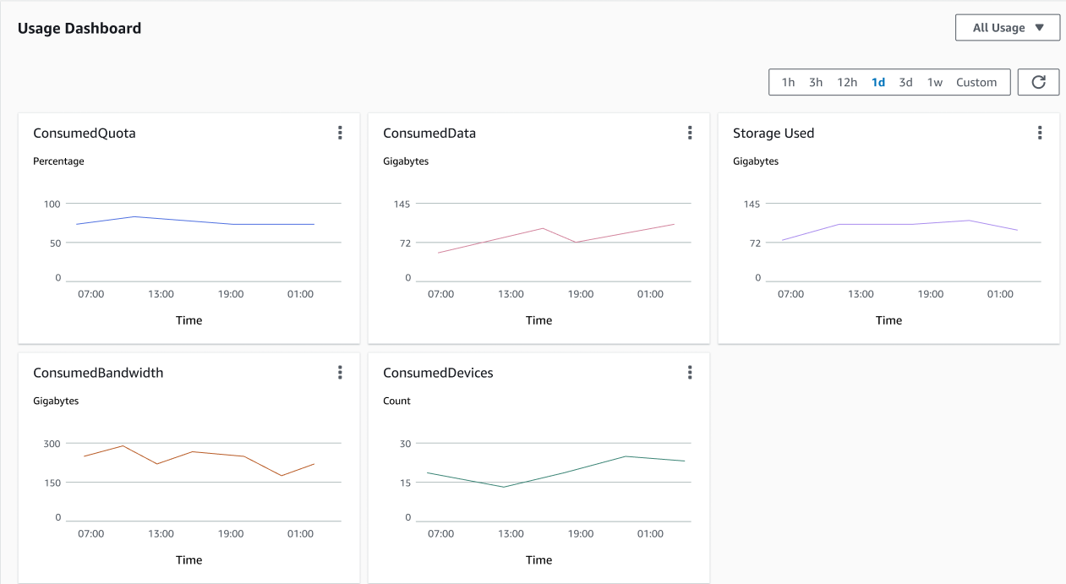Enable the 3d time range view
The height and width of the screenshot is (584, 1066).
pyautogui.click(x=905, y=82)
